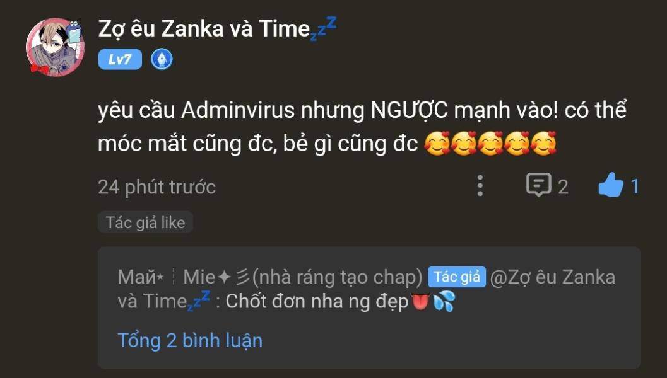Toggle the thumbs-up like icon

click(611, 185)
